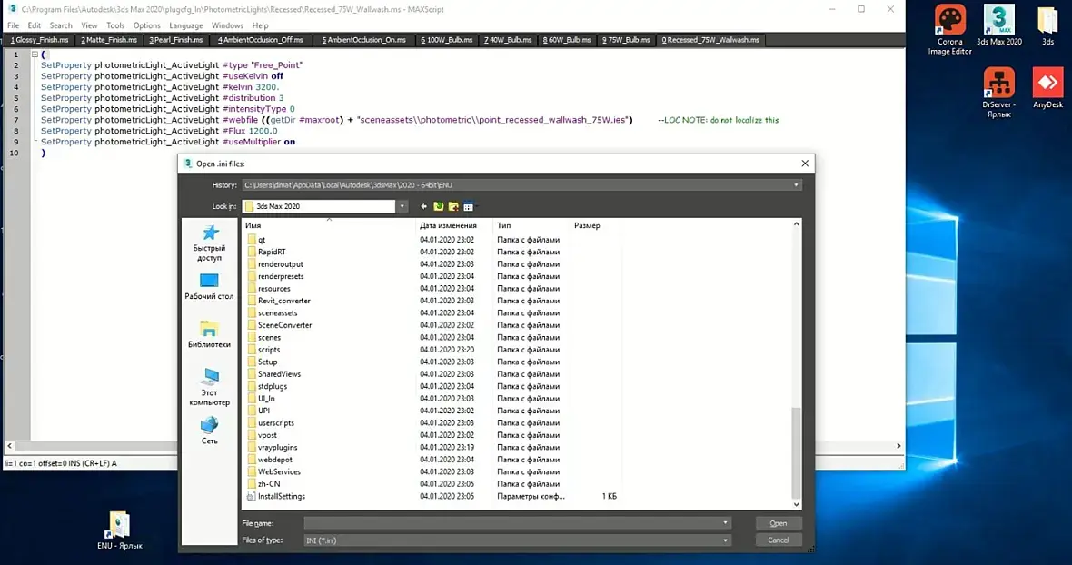Click the Open button in dialog
The width and height of the screenshot is (1072, 565).
point(779,523)
